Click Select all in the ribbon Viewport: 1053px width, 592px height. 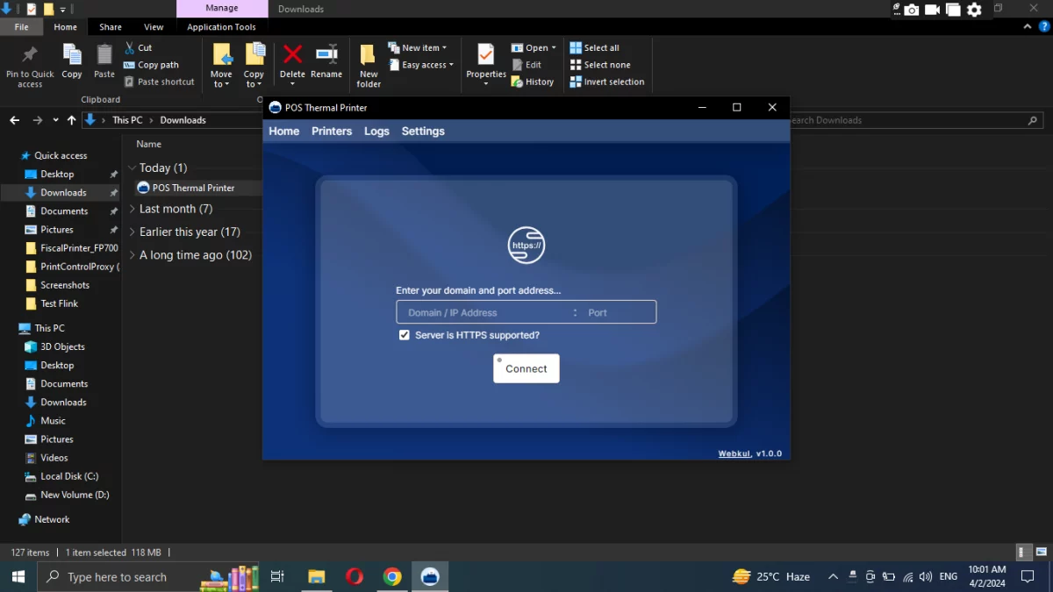[596, 47]
